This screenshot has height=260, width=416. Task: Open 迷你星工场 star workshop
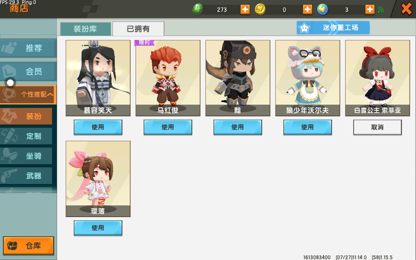pos(333,28)
